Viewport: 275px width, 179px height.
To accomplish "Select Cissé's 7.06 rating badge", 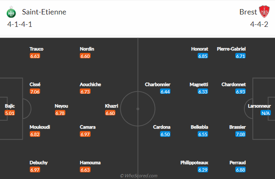I will [35, 91].
